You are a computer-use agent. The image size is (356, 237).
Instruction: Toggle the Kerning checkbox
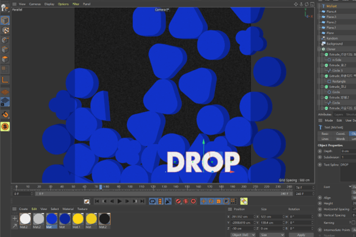(x=354, y=222)
